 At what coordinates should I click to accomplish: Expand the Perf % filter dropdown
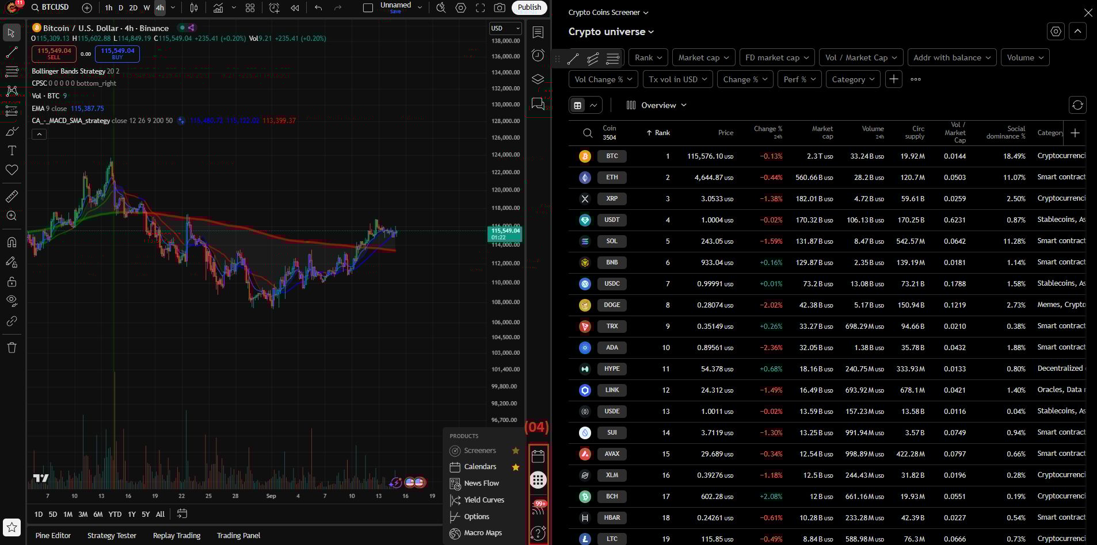[799, 79]
